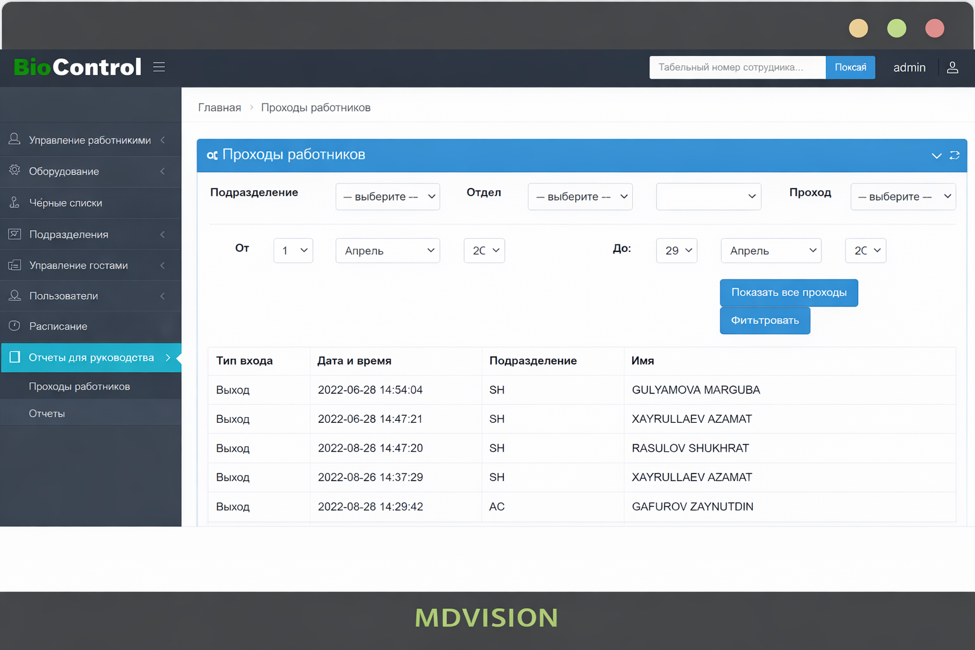
Task: Expand Управление работникими sidebar menu
Action: [90, 140]
